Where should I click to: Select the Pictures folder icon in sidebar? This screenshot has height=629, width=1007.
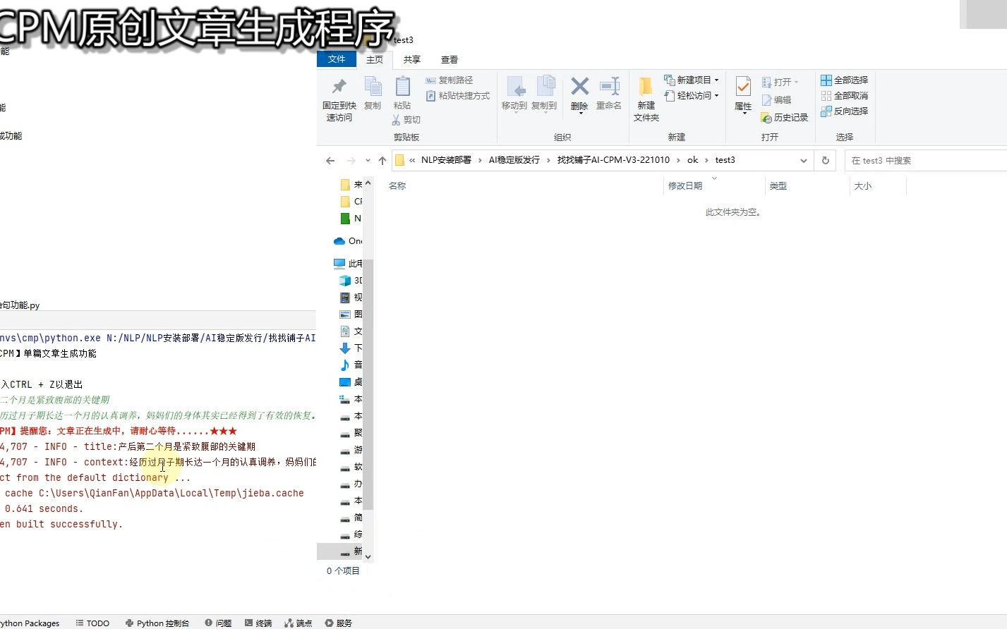click(x=345, y=314)
